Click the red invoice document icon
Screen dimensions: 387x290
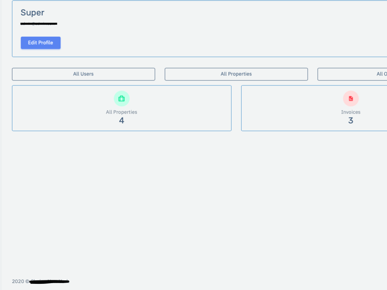351,98
